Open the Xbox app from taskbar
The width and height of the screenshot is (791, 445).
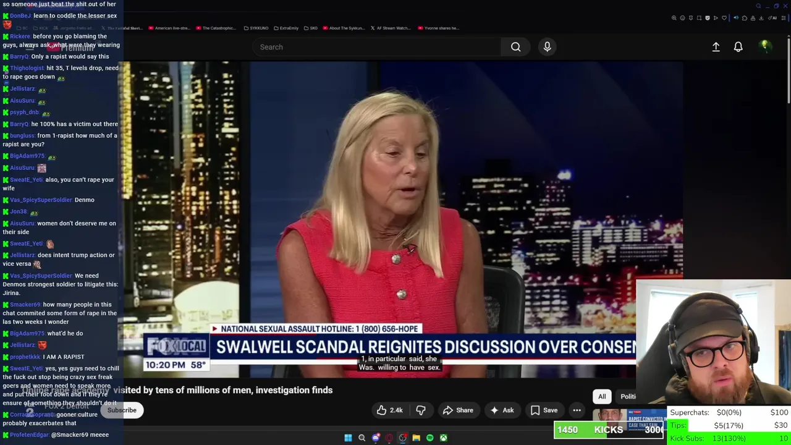pyautogui.click(x=443, y=438)
